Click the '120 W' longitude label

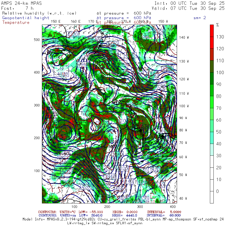click(184, 79)
